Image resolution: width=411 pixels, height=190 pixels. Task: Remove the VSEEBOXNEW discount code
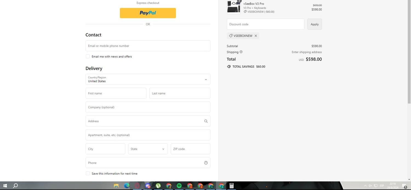click(x=256, y=36)
